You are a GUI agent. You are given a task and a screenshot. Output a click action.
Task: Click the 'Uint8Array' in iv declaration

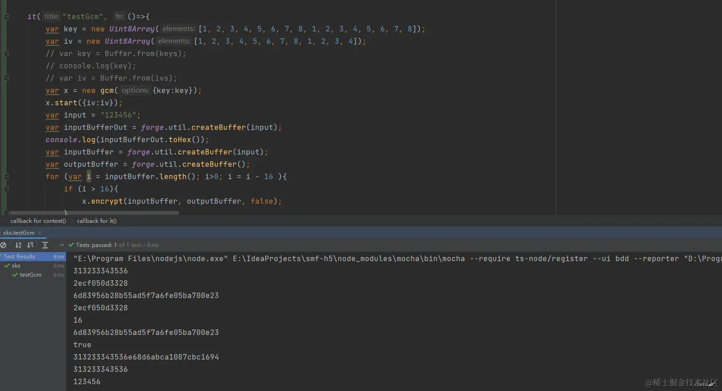point(128,41)
